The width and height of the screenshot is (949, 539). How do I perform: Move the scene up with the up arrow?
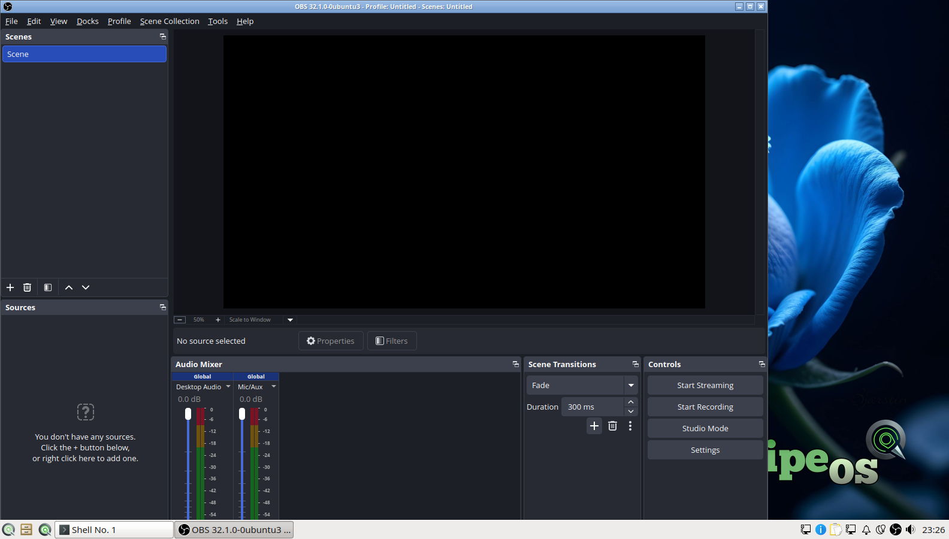click(x=69, y=287)
